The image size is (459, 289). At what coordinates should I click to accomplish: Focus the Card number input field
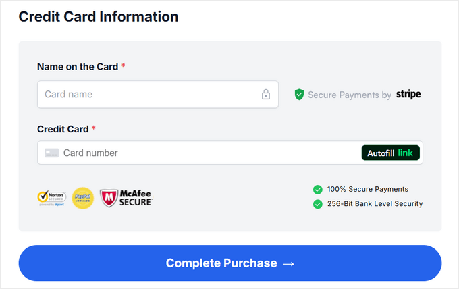point(202,153)
